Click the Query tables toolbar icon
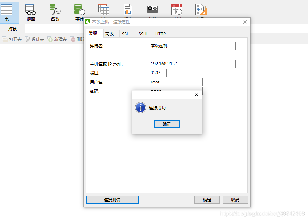Viewport: 308px width, 220px height. (104, 9)
